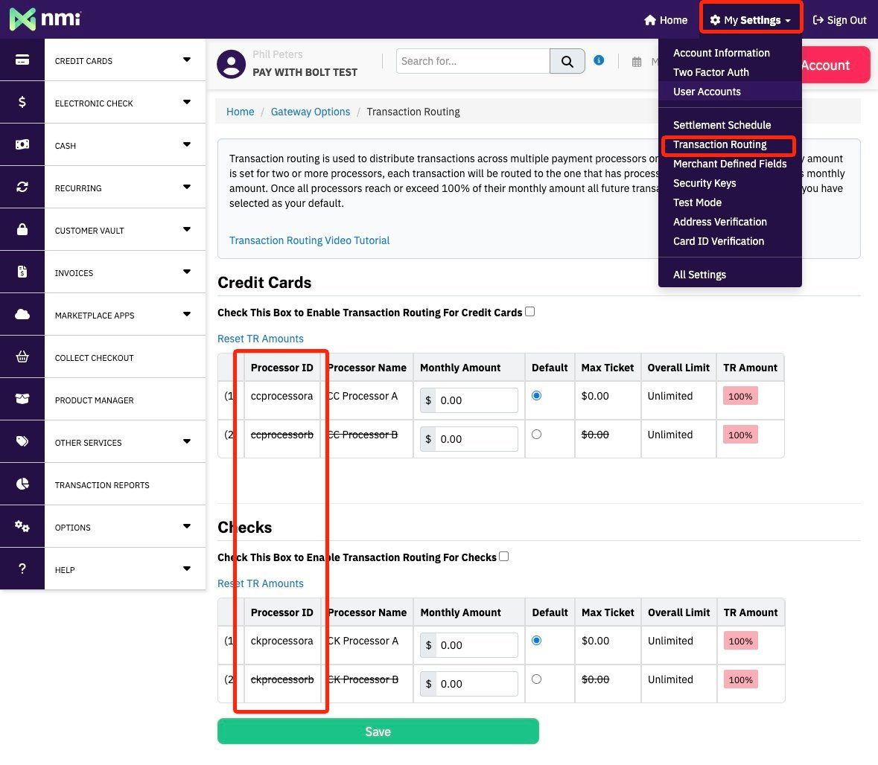Click the Collect Checkout basket icon
Image resolution: width=878 pixels, height=765 pixels.
coord(22,356)
